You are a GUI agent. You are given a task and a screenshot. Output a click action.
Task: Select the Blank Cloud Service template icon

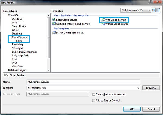[54, 19]
